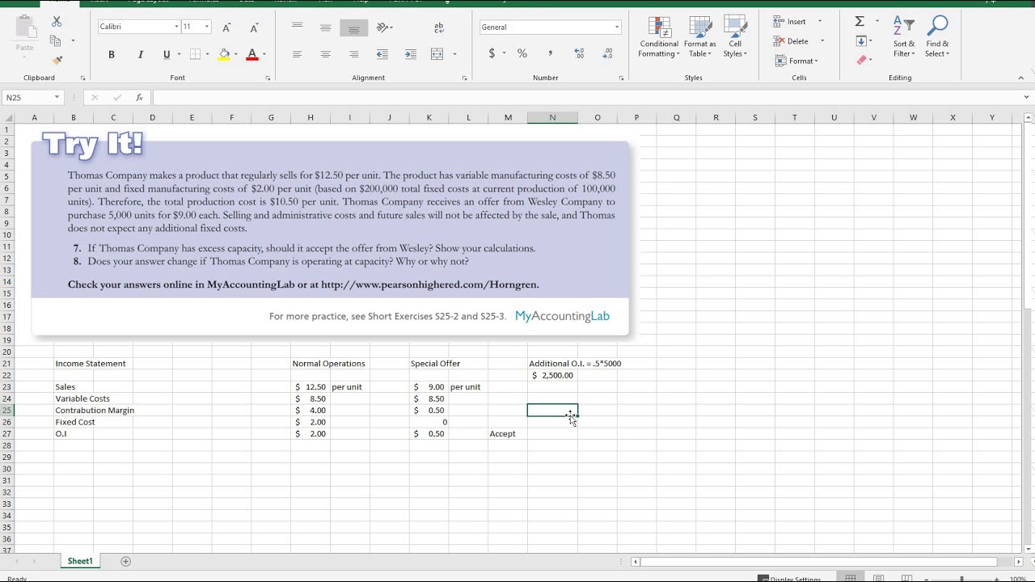Viewport: 1035px width, 582px height.
Task: Switch to the Sheet1 tab
Action: (x=80, y=561)
